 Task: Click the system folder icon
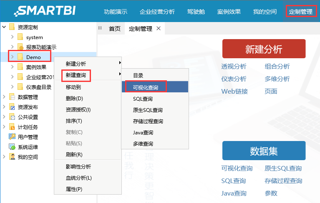point(20,37)
